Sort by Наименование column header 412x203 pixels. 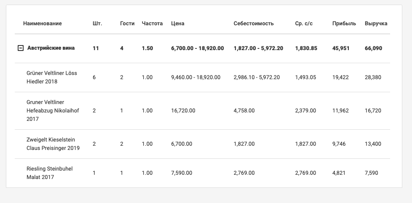(x=42, y=24)
